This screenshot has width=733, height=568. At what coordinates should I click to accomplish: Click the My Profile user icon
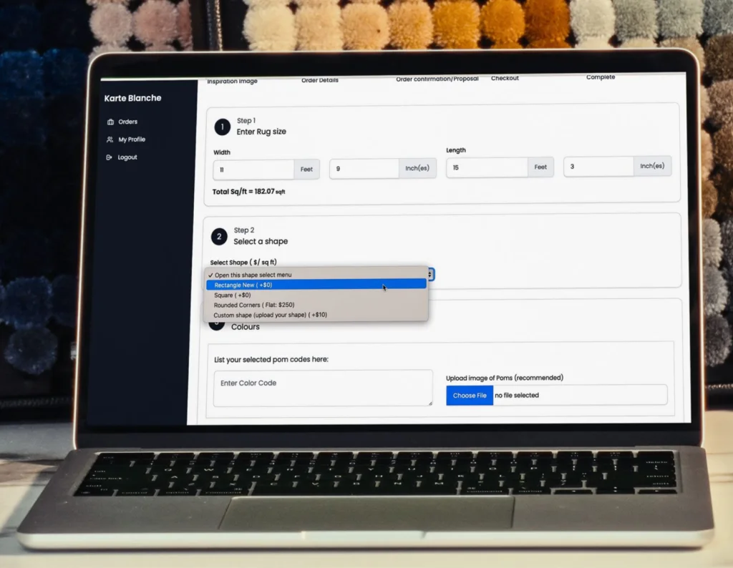(x=110, y=139)
